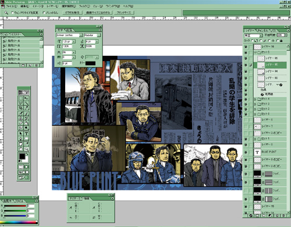291x227 pixels.
Task: Select the Magic Wand tool
Action: pyautogui.click(x=26, y=103)
